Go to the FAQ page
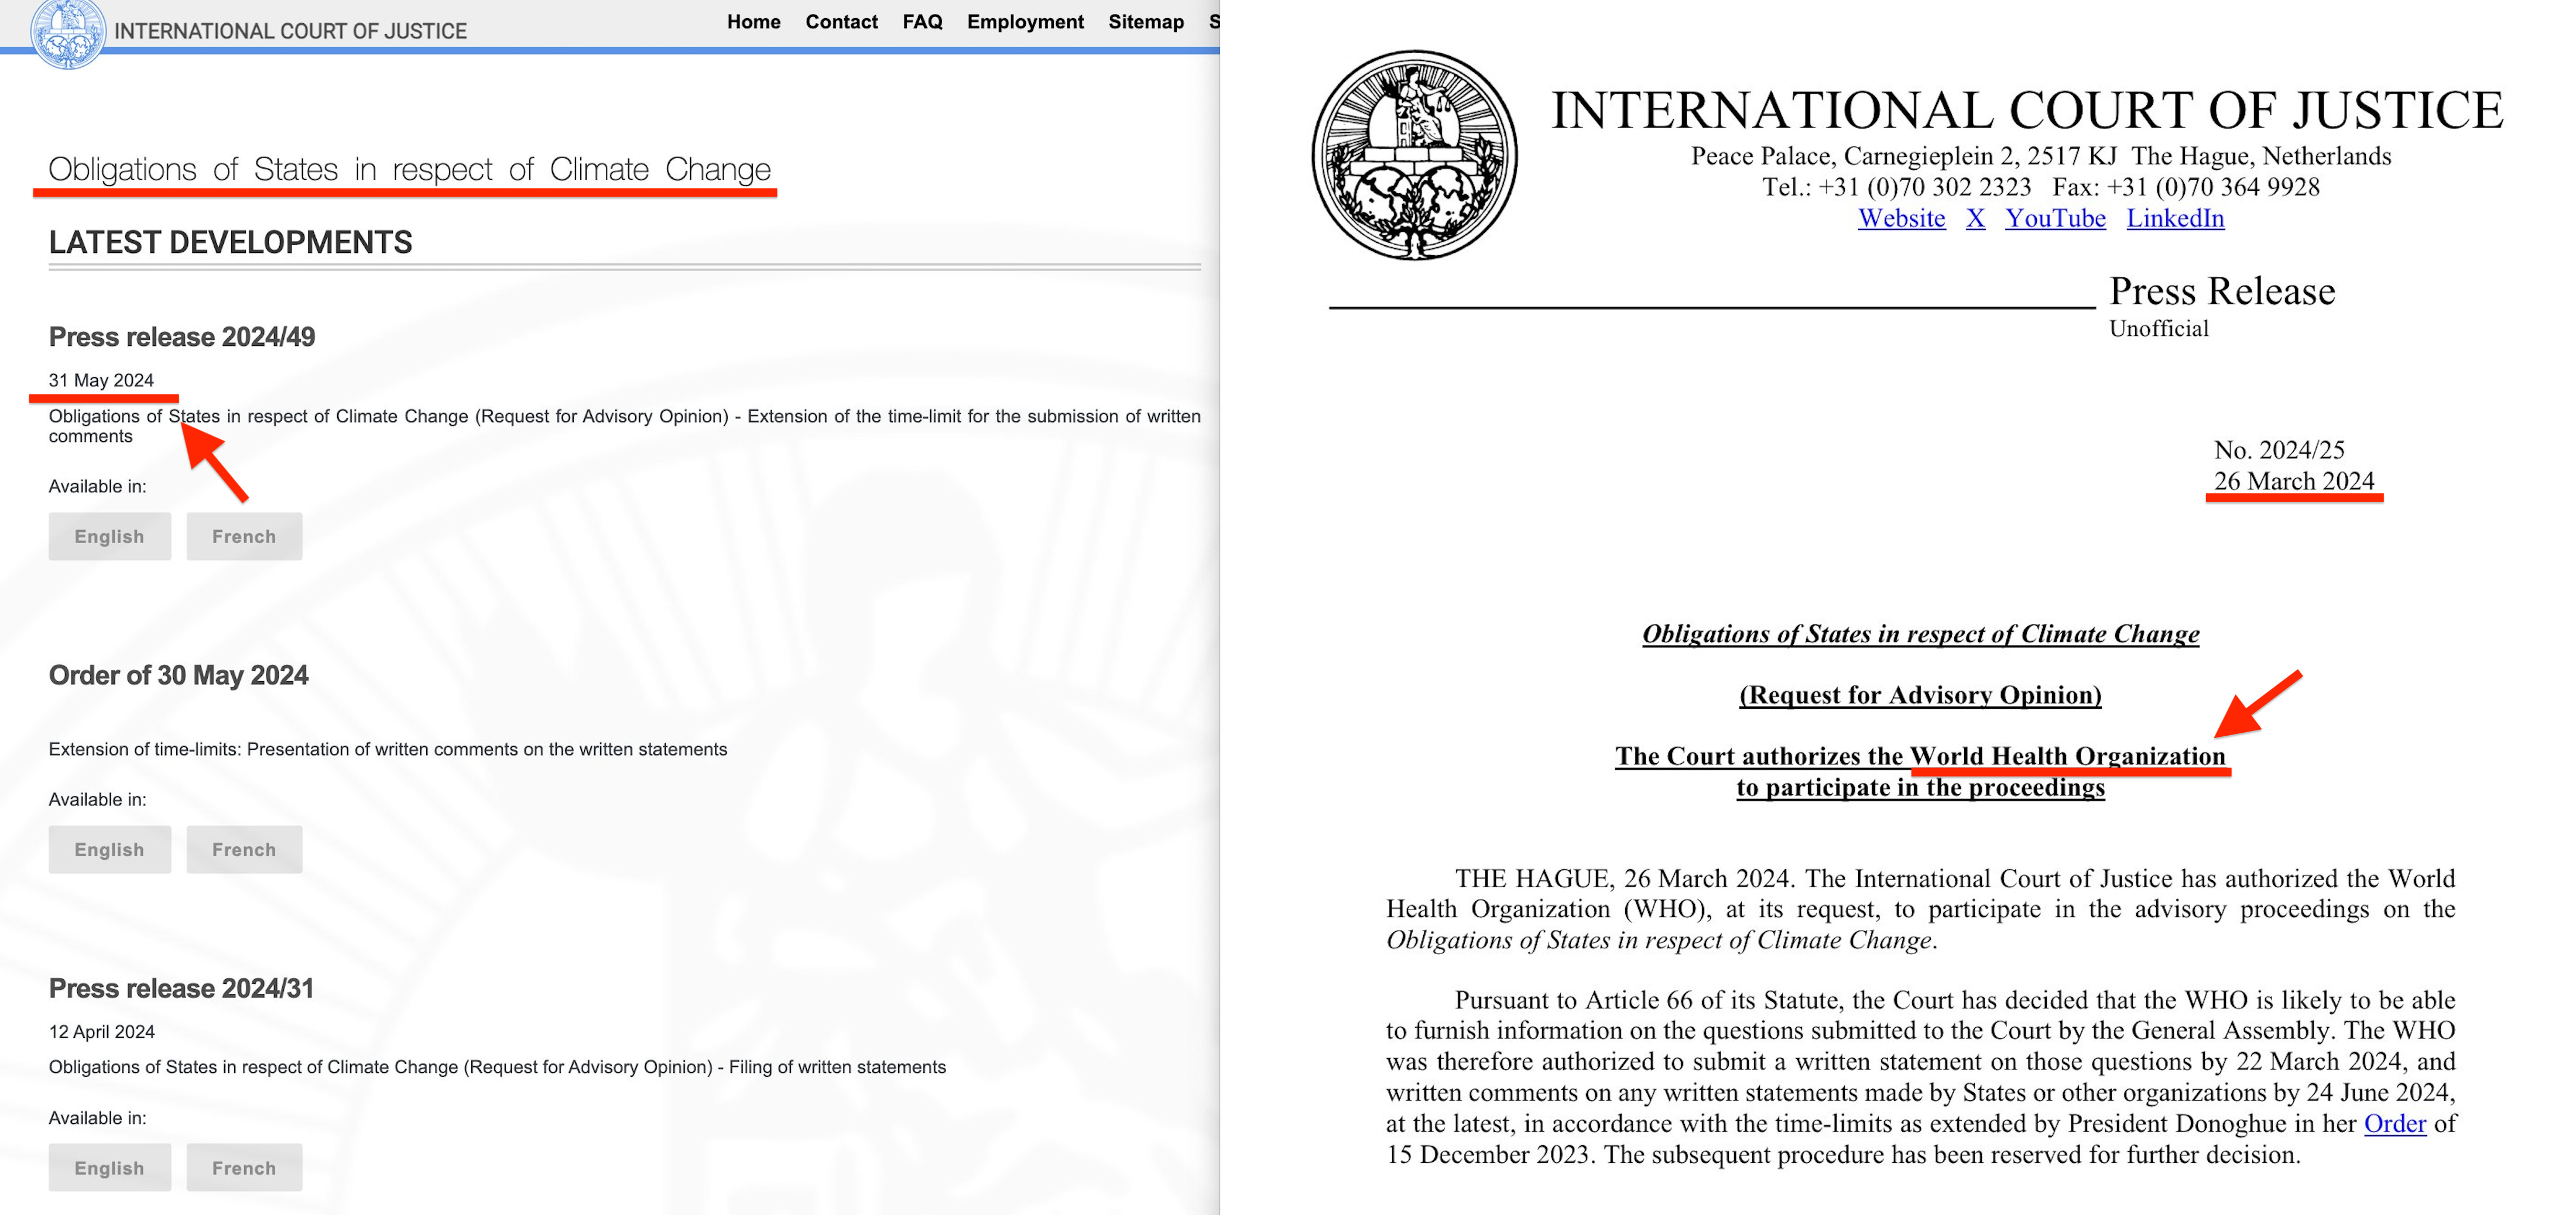This screenshot has height=1215, width=2576. (922, 22)
